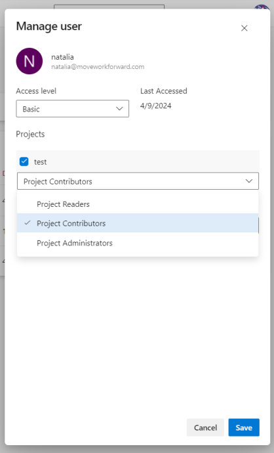The height and width of the screenshot is (453, 274).
Task: Collapse the Project Contributors group dropdown
Action: [x=138, y=181]
